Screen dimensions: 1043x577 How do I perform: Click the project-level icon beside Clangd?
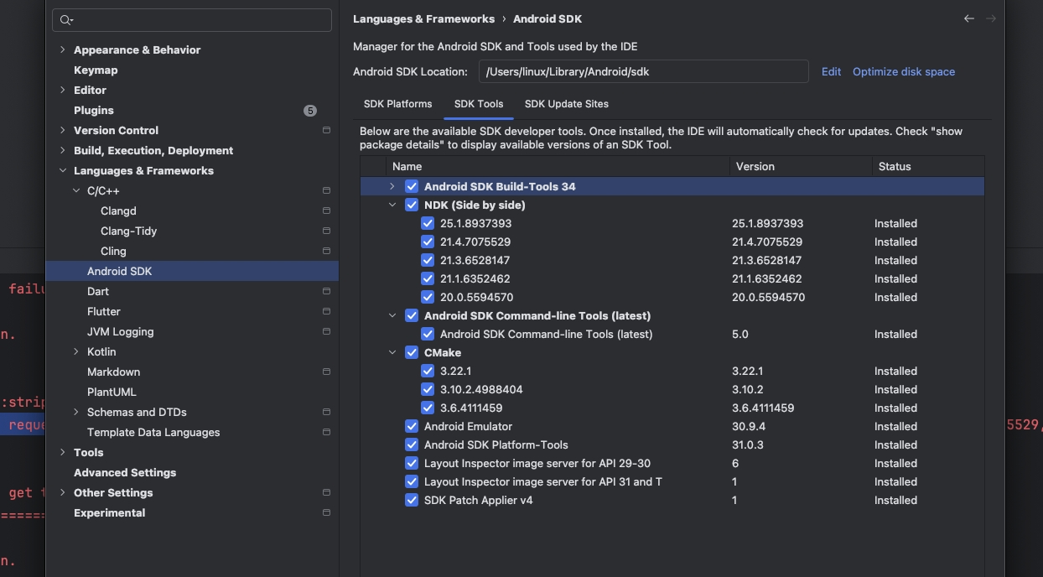point(326,211)
